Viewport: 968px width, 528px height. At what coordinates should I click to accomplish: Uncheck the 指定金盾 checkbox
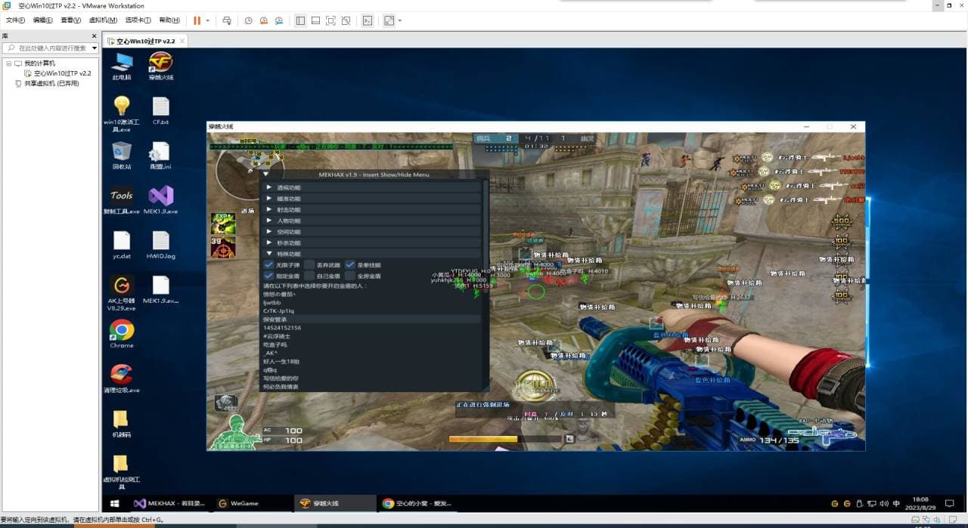pos(268,276)
